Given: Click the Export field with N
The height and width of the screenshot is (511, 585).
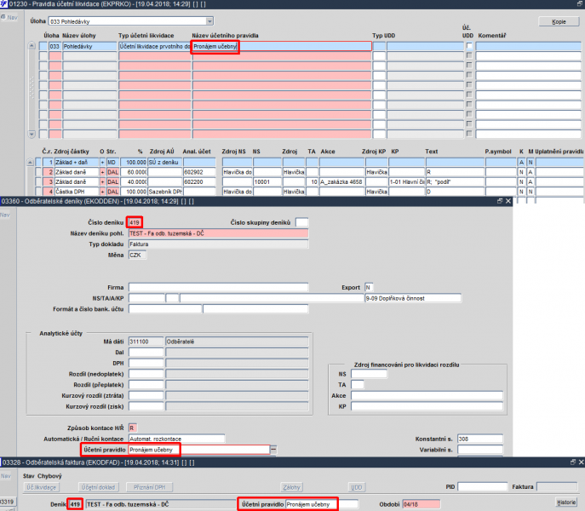Looking at the screenshot, I should pyautogui.click(x=369, y=287).
